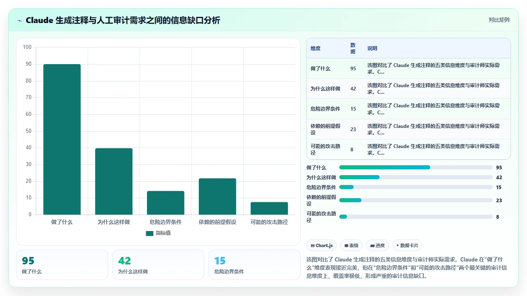
Task: Click the chart bar for 为什么这样做
Action: [114, 181]
